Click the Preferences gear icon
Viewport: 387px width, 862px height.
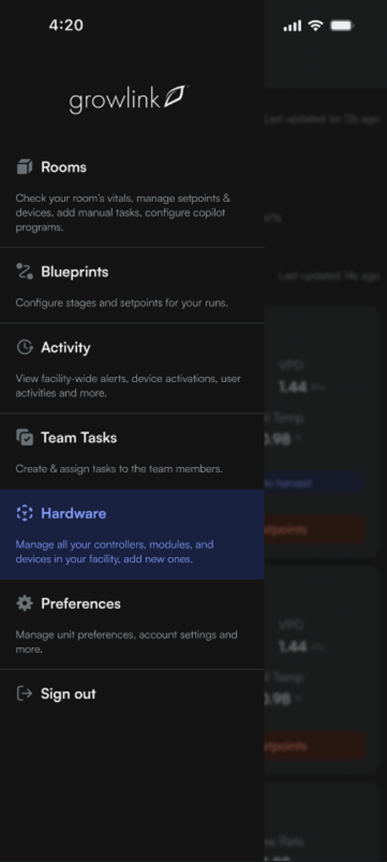coord(25,603)
